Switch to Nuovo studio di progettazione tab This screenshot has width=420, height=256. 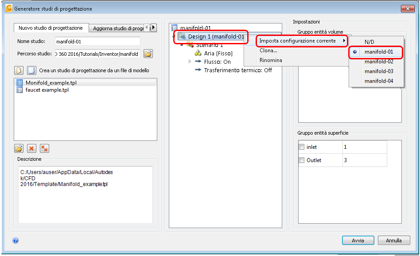click(x=51, y=28)
